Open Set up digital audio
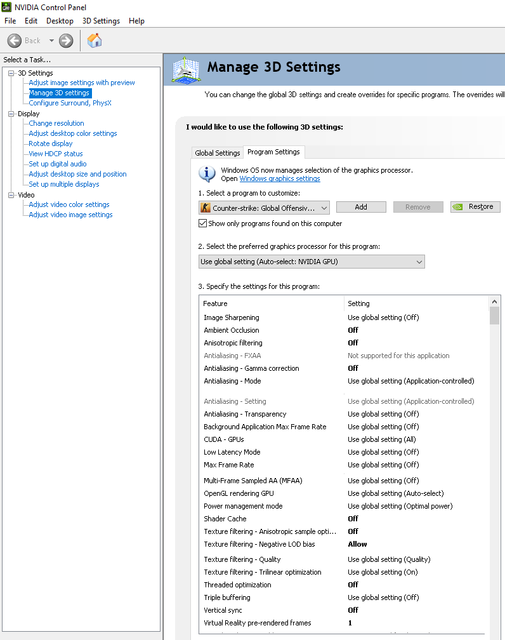 58,164
